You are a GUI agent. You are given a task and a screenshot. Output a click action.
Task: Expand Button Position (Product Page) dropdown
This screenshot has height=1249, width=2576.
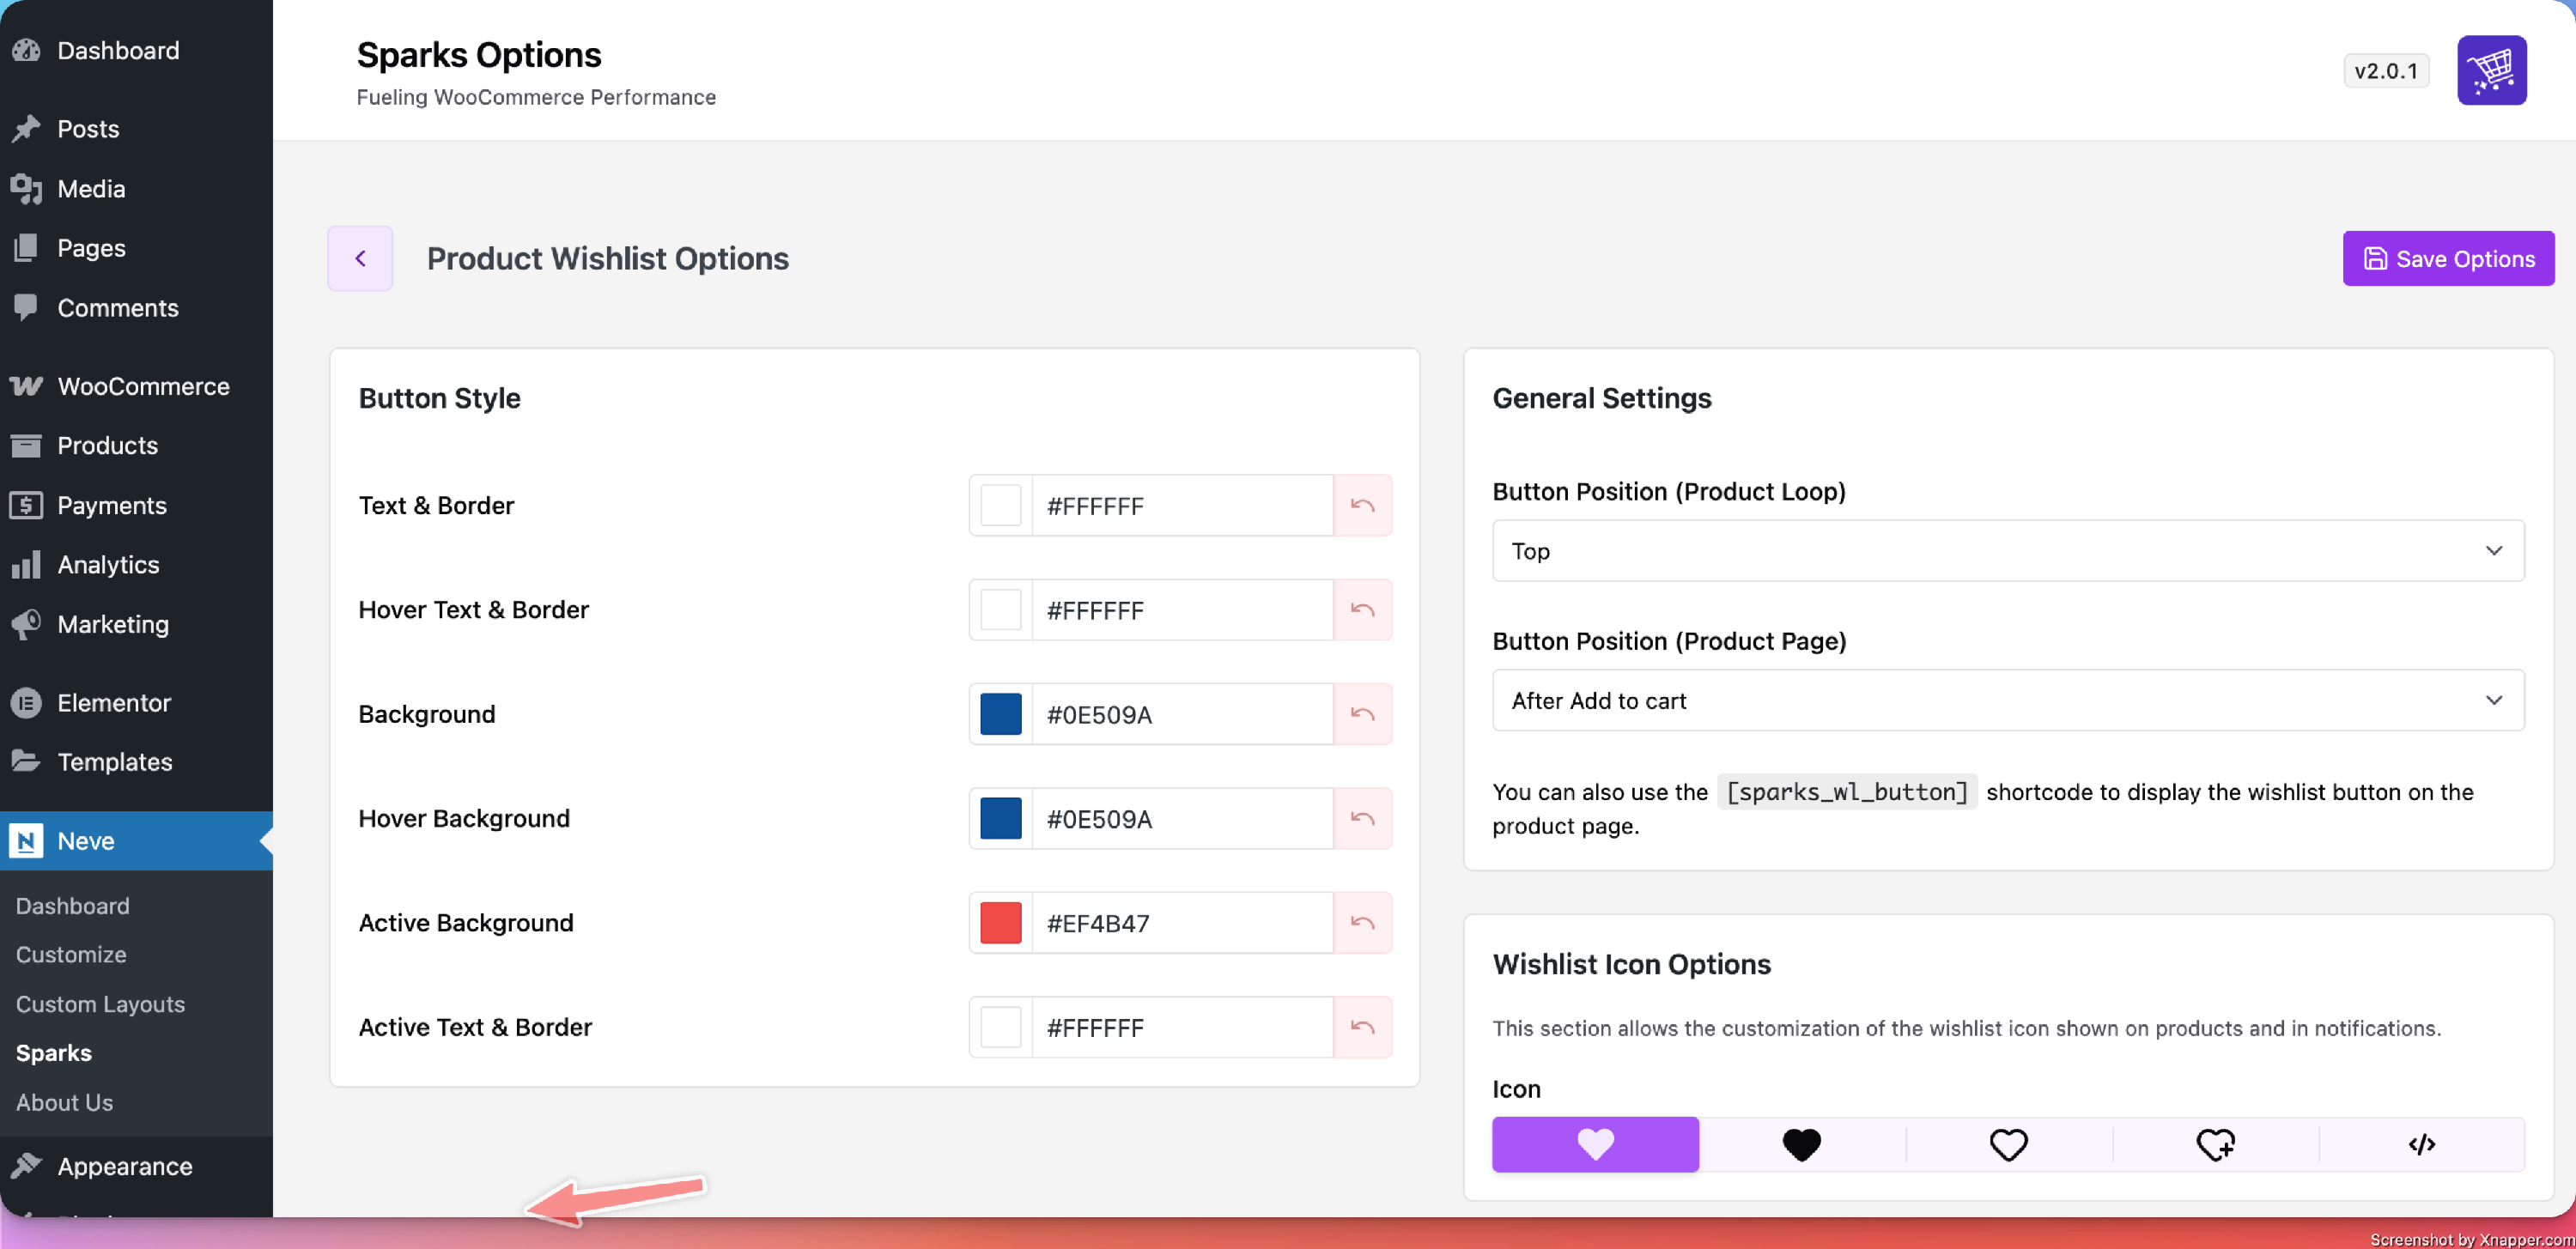pyautogui.click(x=2007, y=700)
